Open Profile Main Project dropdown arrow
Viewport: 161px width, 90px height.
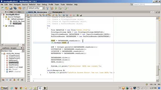[68, 8]
